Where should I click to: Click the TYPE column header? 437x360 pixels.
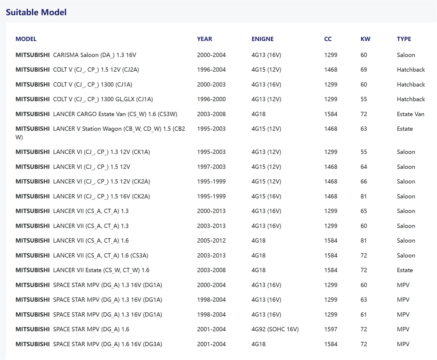(x=404, y=39)
